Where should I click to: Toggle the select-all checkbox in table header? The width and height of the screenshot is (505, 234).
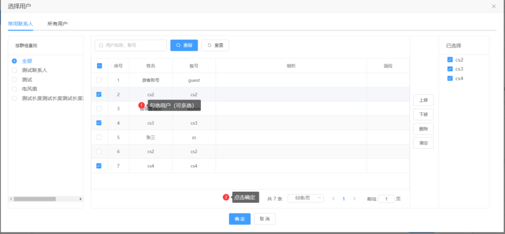coord(99,66)
